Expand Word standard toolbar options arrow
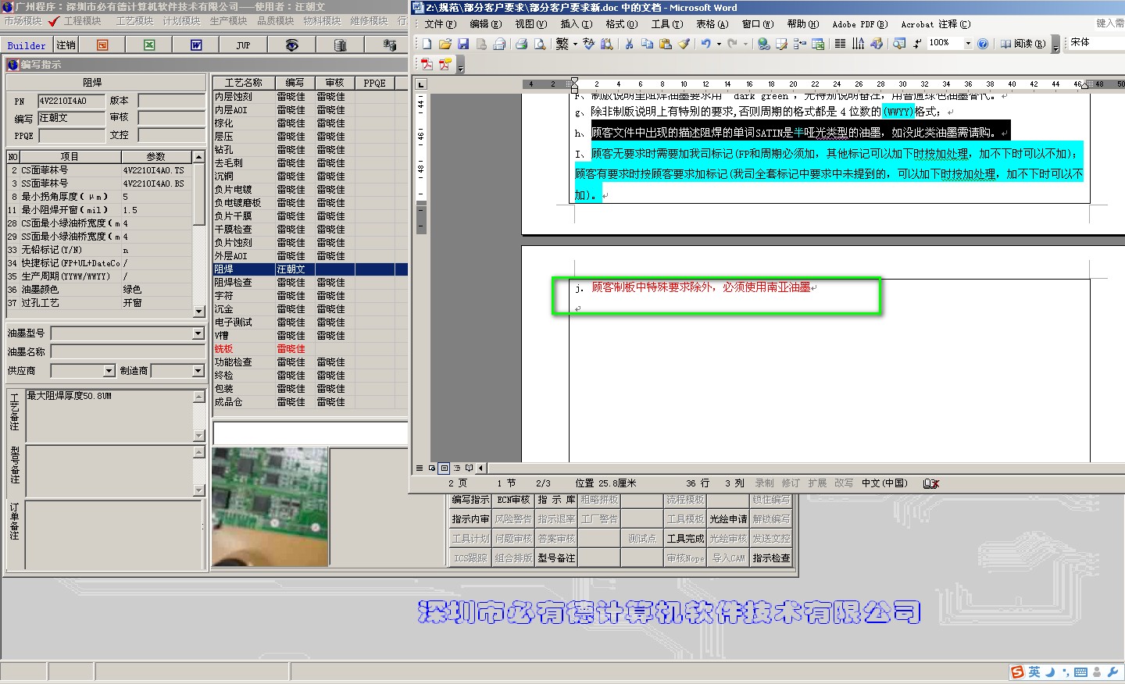The height and width of the screenshot is (684, 1125). 1055,45
